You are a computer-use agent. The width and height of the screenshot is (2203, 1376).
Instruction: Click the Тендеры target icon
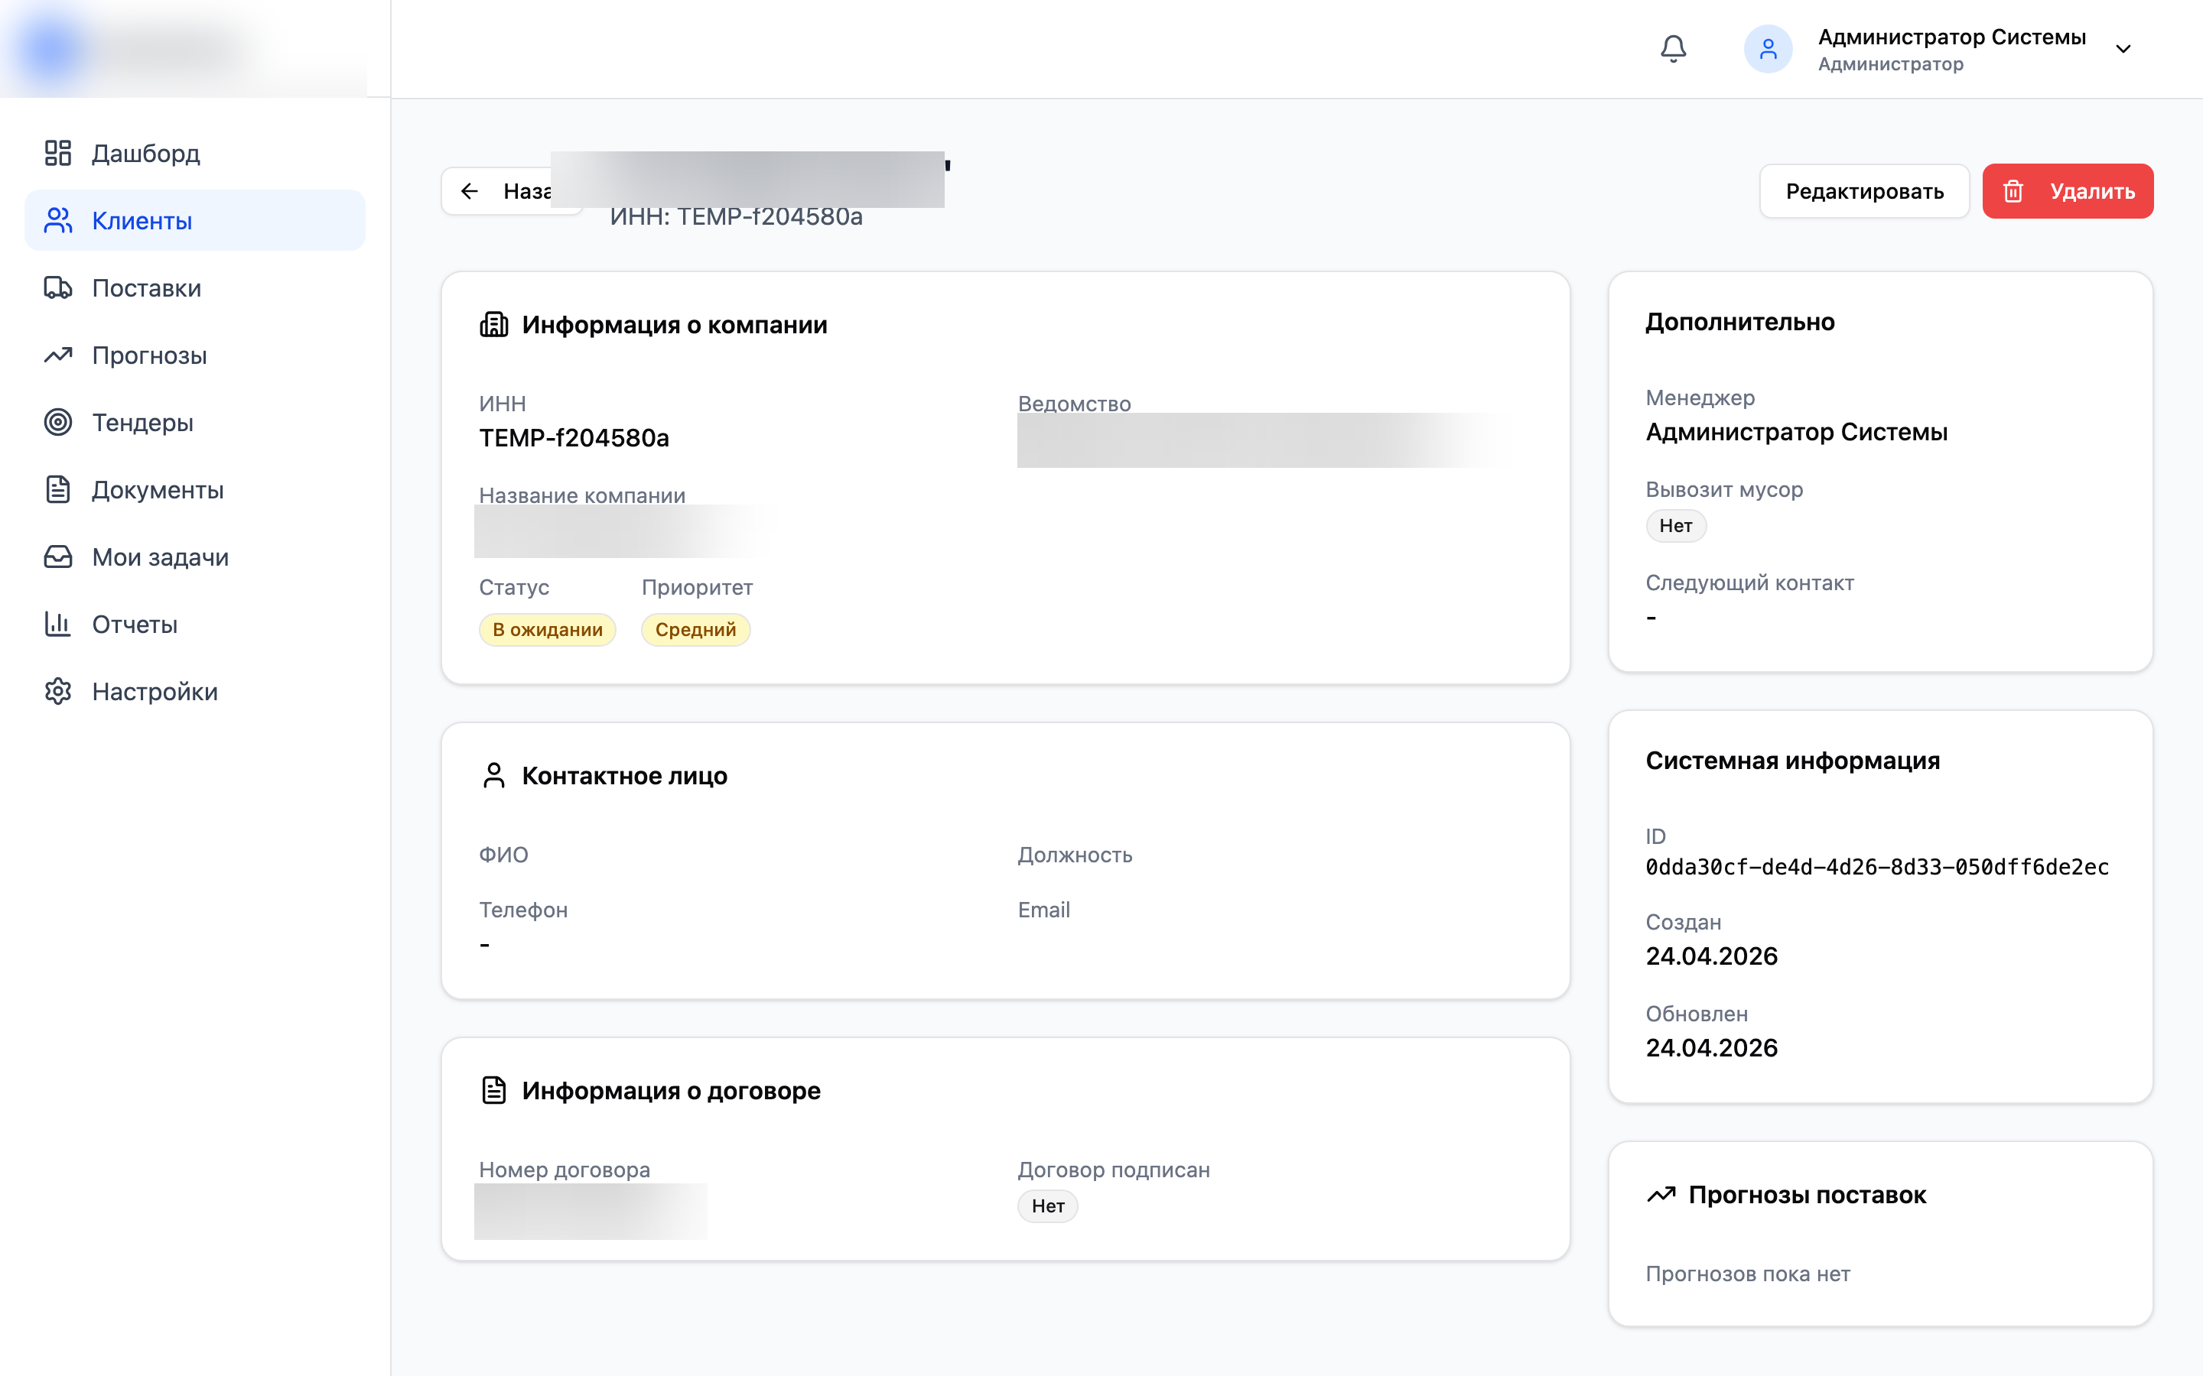tap(57, 422)
